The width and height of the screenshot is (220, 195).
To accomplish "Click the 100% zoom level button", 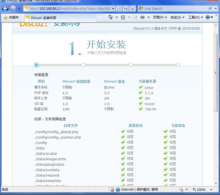I will (199, 190).
